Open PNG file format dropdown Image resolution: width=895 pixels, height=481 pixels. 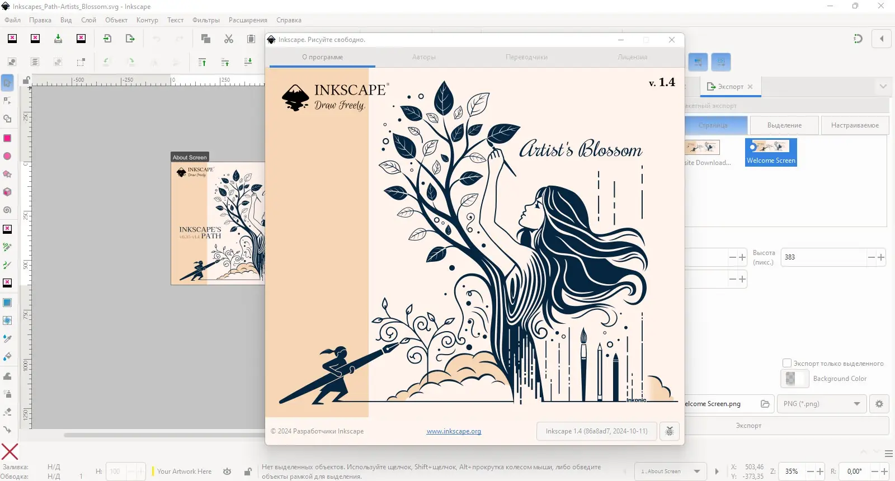tap(822, 404)
